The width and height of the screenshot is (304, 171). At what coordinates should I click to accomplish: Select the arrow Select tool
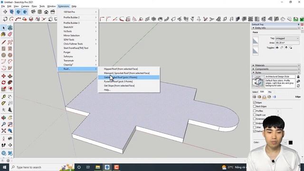(3, 28)
